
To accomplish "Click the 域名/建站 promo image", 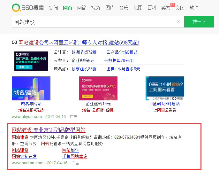I will [x=31, y=88].
